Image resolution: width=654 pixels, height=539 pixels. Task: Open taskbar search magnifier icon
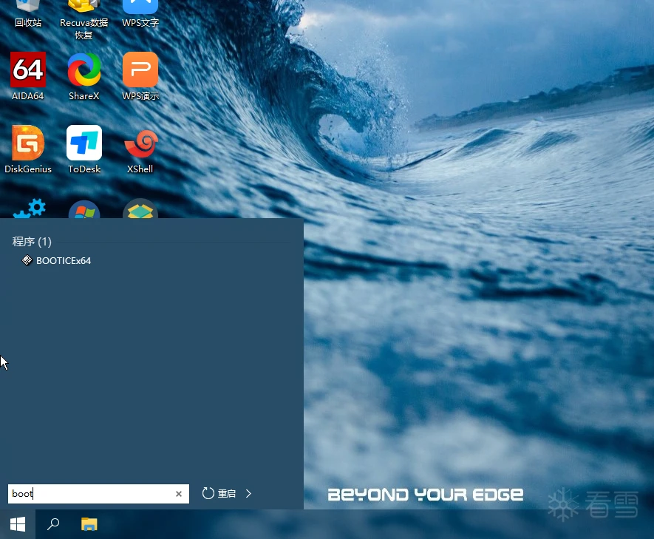53,524
